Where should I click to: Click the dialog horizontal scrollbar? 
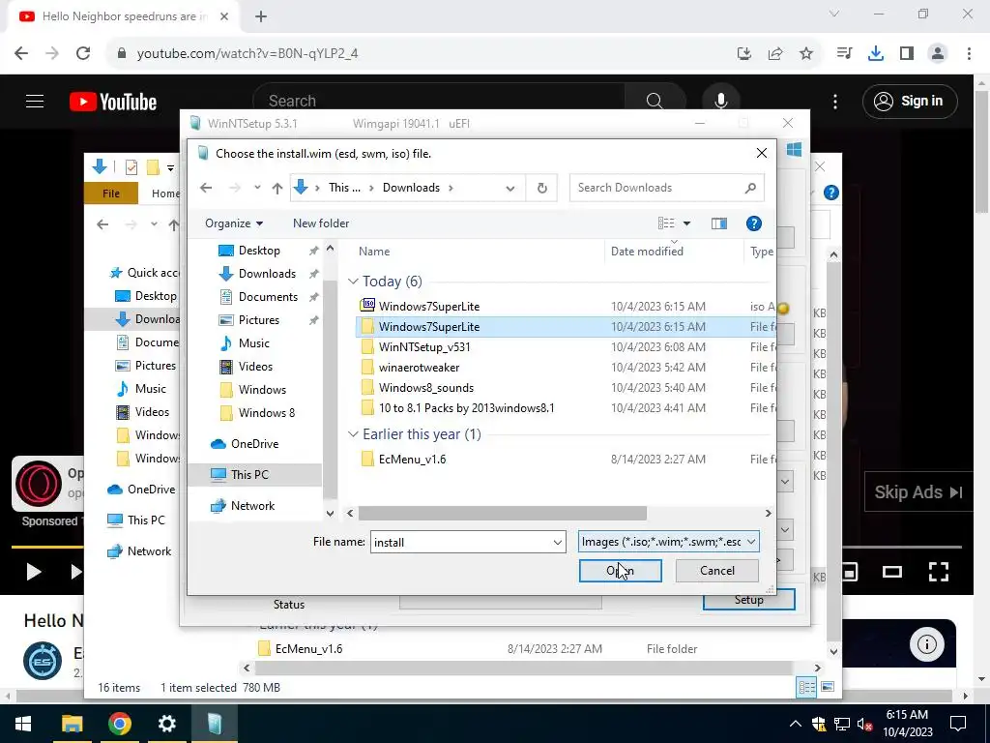pos(502,513)
